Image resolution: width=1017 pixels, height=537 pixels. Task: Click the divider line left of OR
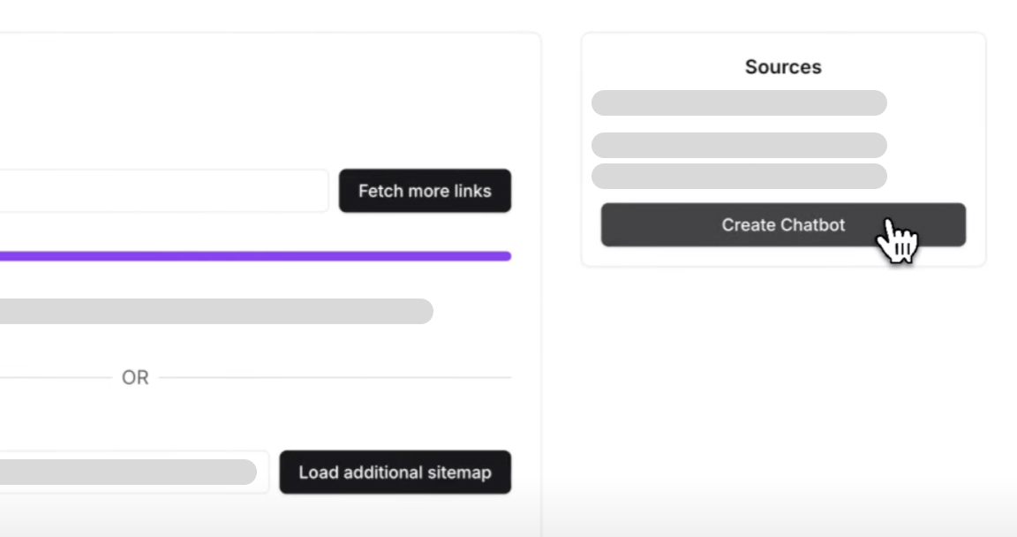53,378
